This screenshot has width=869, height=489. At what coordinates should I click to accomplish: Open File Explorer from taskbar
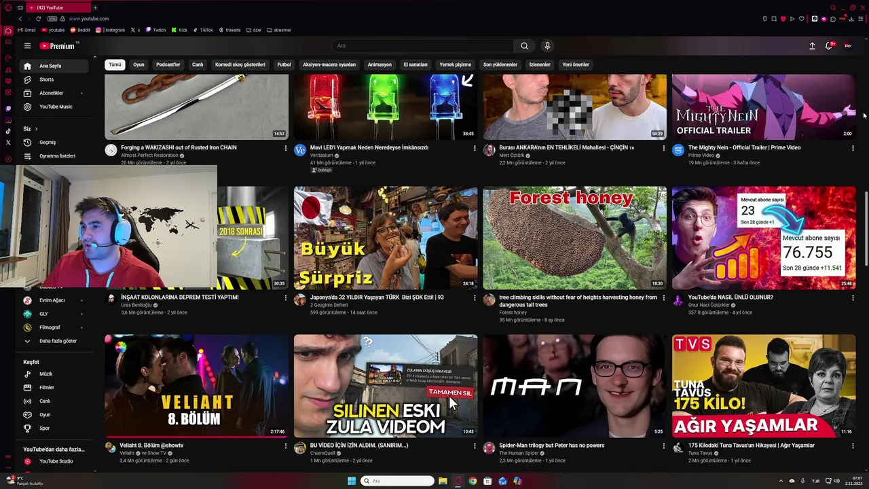click(443, 481)
